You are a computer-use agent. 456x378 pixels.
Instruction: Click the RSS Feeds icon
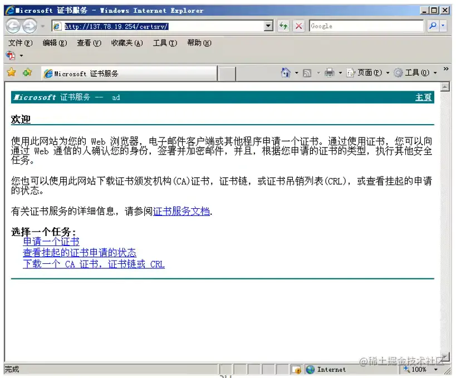[307, 73]
